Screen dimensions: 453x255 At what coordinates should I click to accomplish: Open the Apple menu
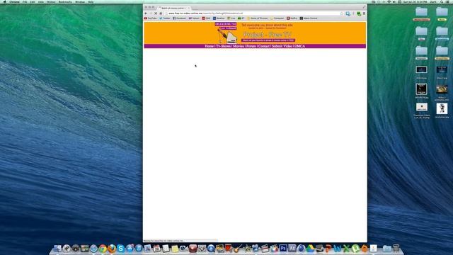click(x=4, y=1)
